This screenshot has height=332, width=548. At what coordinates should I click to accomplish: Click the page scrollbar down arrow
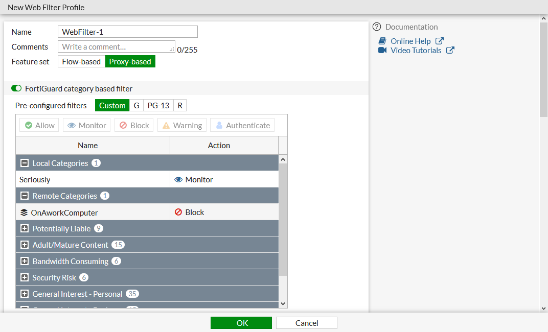coord(543,309)
